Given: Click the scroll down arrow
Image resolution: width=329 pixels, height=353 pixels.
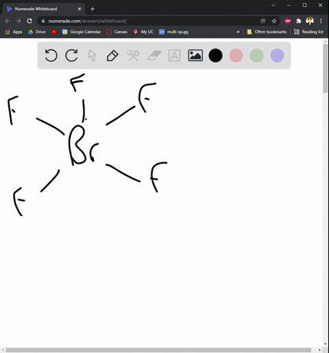Looking at the screenshot, I should tap(326, 344).
